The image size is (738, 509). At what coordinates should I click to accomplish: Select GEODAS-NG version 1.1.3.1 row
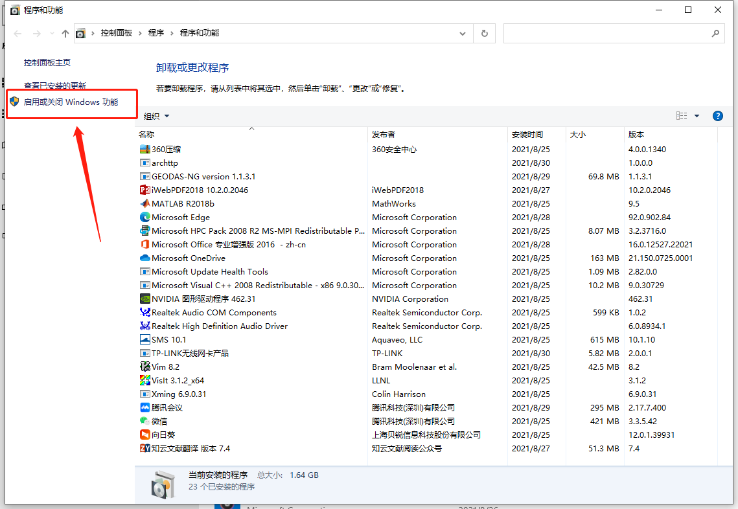[x=426, y=176]
